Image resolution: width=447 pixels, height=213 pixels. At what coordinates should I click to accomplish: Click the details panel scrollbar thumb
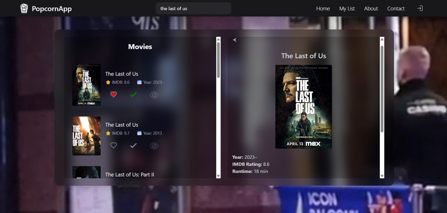click(382, 89)
